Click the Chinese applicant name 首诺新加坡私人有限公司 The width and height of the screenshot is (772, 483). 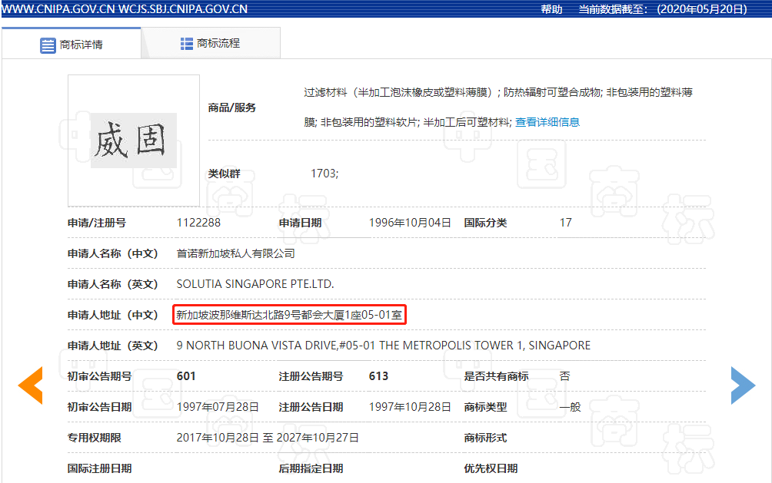coord(235,253)
